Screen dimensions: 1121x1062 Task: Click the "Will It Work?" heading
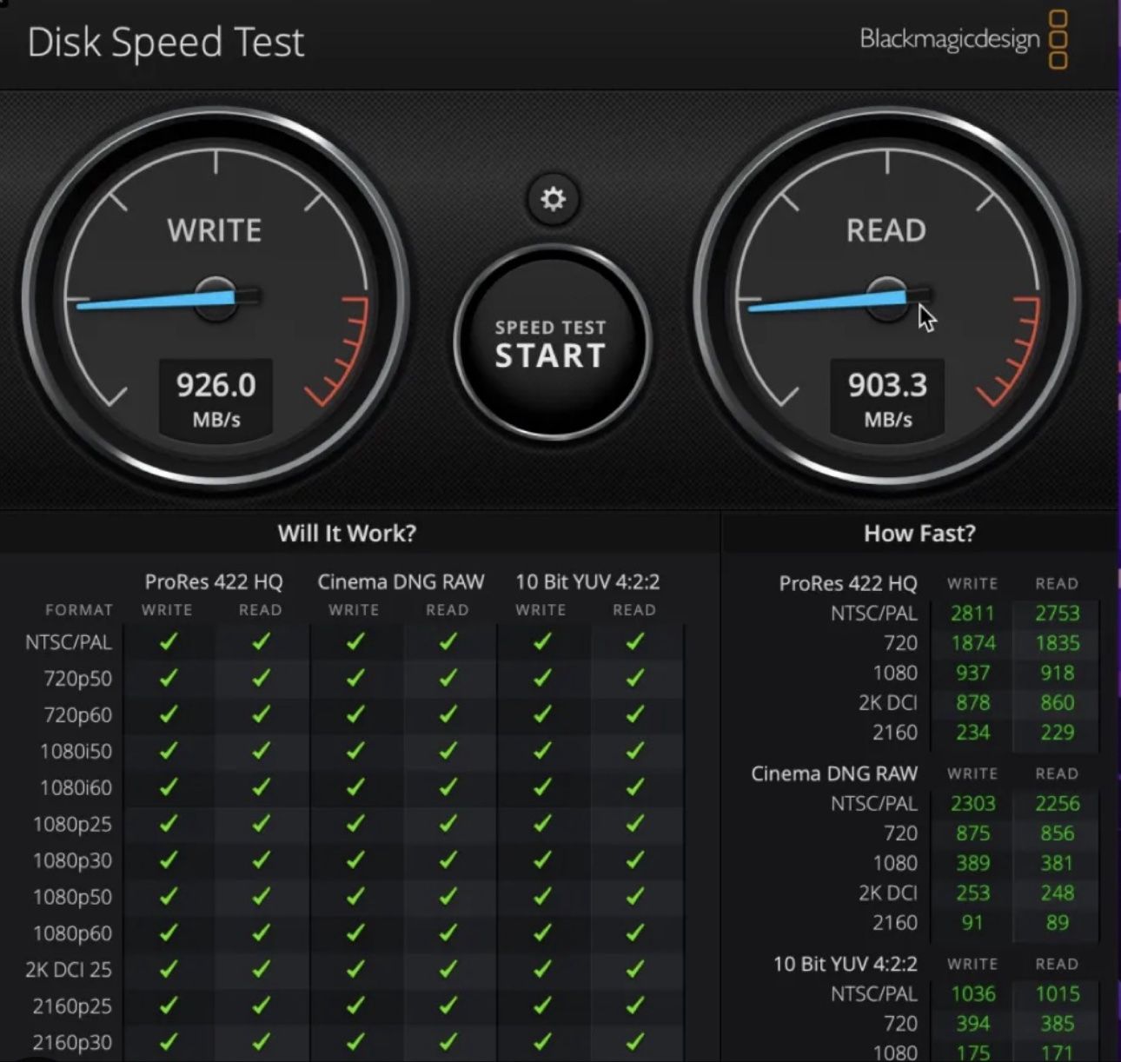coord(347,533)
